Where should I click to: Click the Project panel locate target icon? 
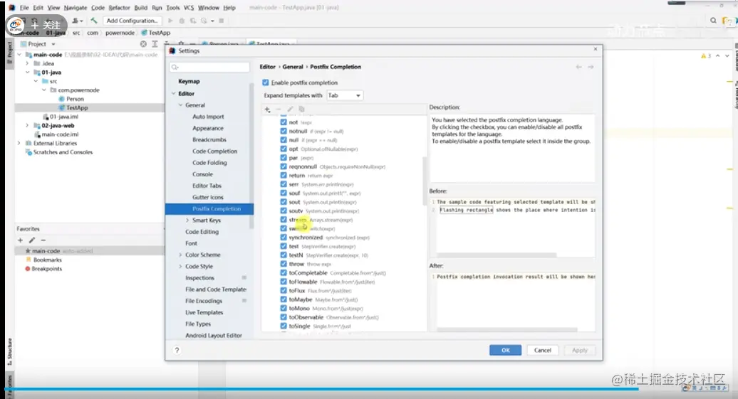(x=143, y=43)
